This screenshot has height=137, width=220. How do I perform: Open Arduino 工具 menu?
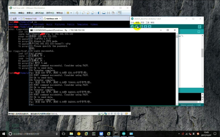click(147, 23)
